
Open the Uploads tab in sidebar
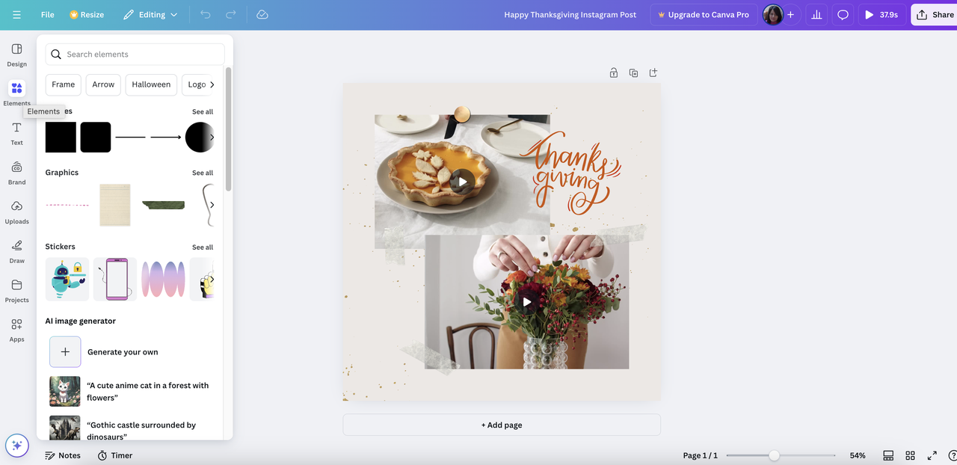(16, 212)
